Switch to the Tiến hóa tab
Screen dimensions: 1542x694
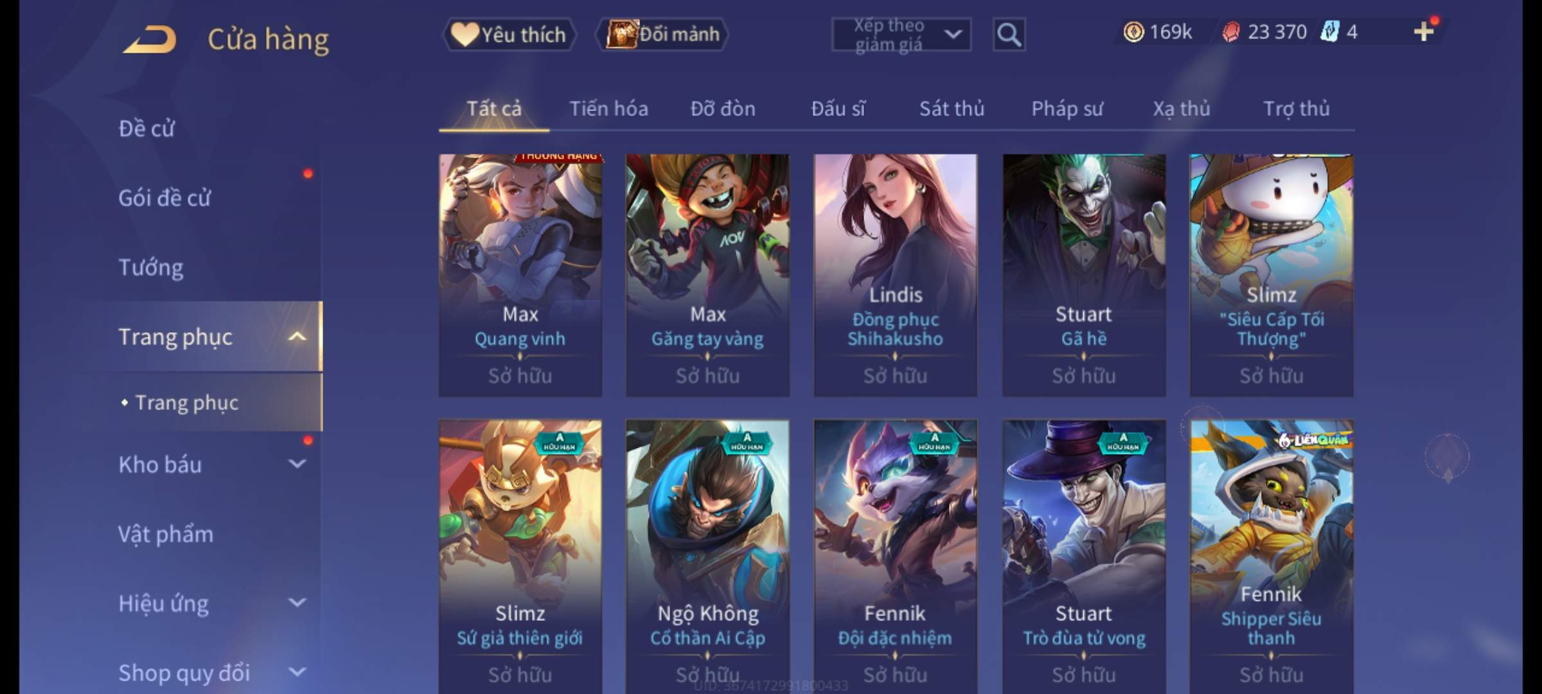[608, 109]
